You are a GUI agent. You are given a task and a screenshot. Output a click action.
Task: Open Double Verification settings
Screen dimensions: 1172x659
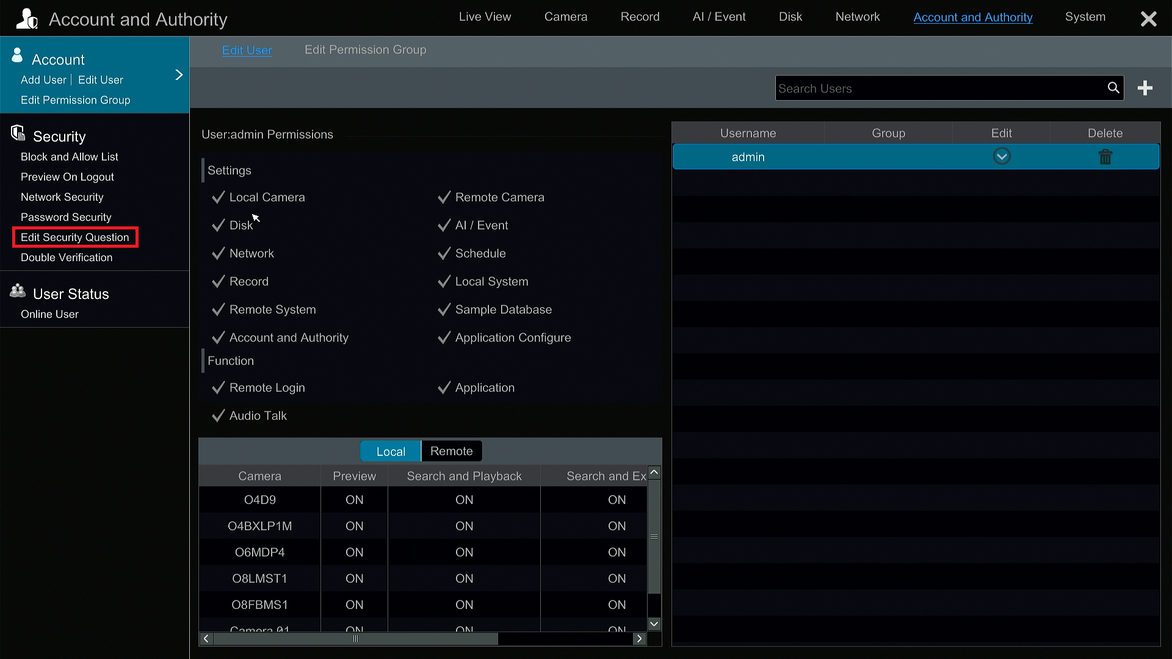67,257
